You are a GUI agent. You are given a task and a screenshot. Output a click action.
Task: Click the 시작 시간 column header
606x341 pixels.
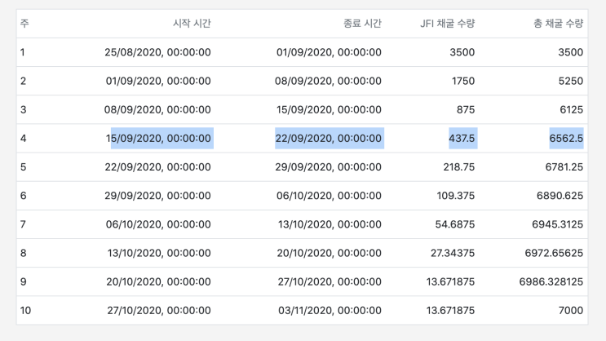click(192, 24)
